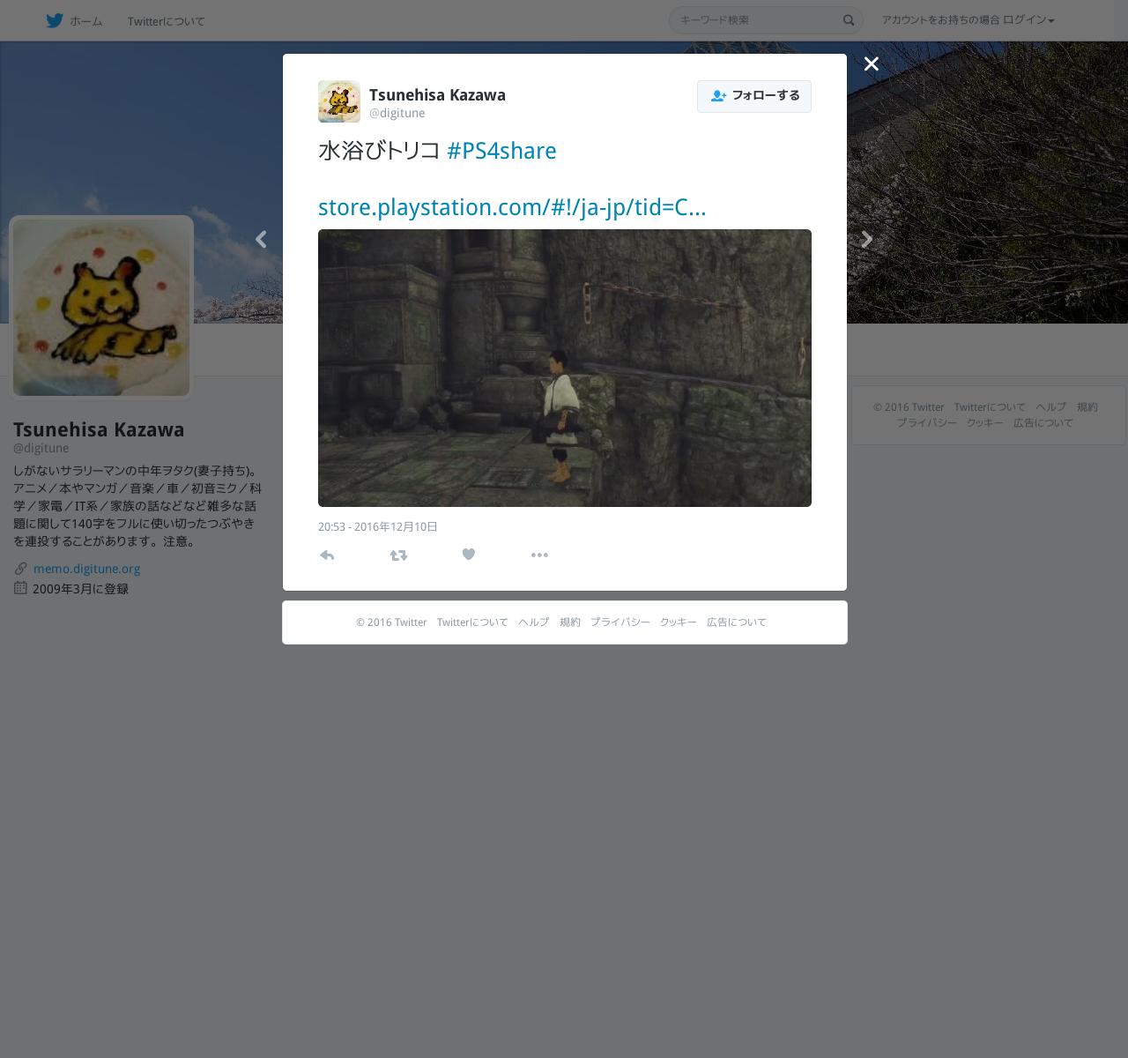1128x1058 pixels.
Task: Open Twitterについて in right sidebar footer
Action: click(x=990, y=406)
